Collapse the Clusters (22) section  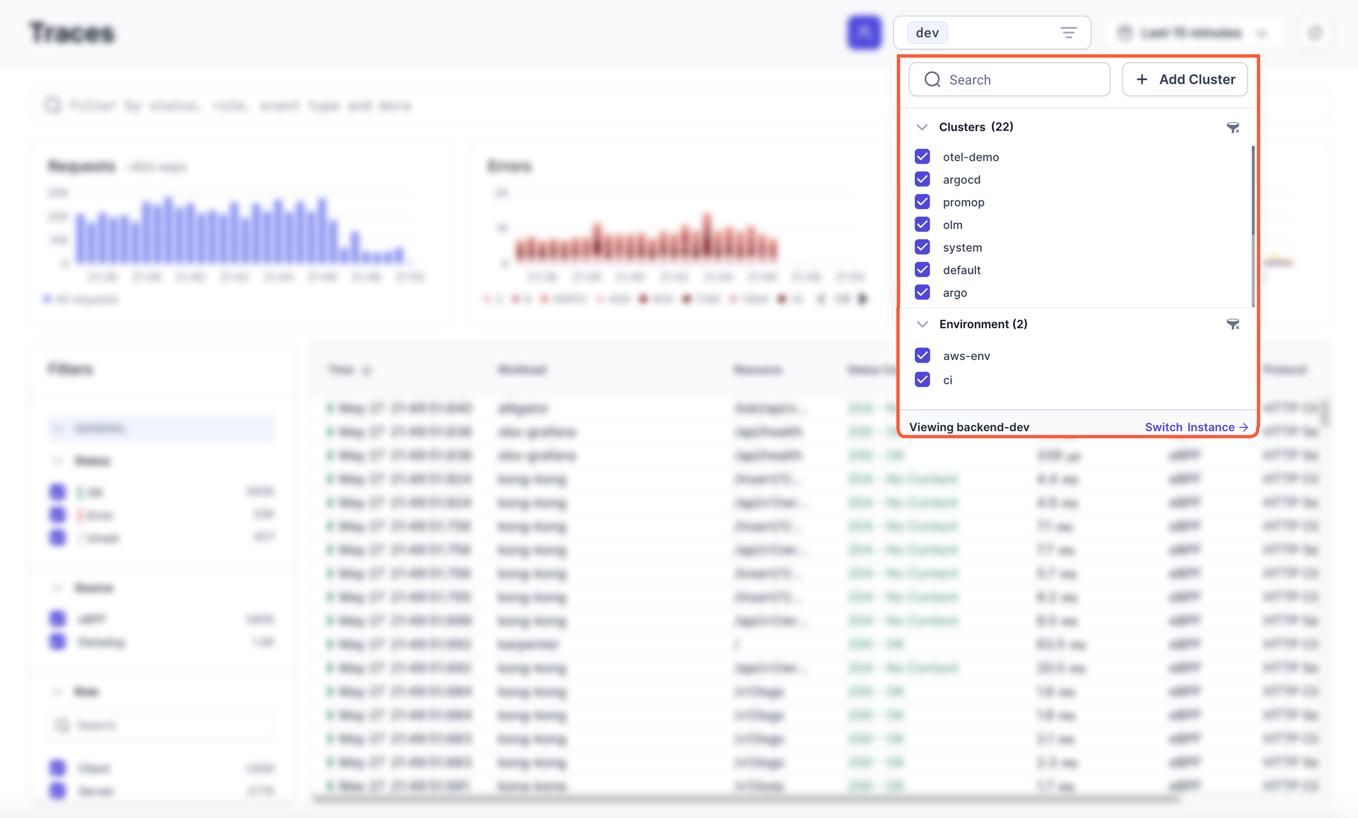coord(921,127)
